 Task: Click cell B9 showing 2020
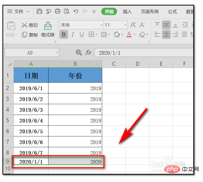point(75,162)
